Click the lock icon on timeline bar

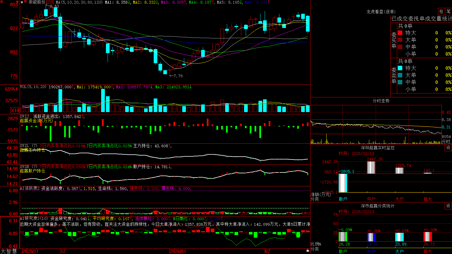click(308, 251)
